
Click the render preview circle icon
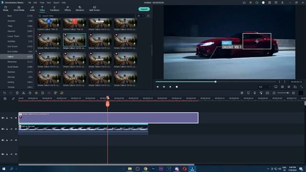point(242,93)
